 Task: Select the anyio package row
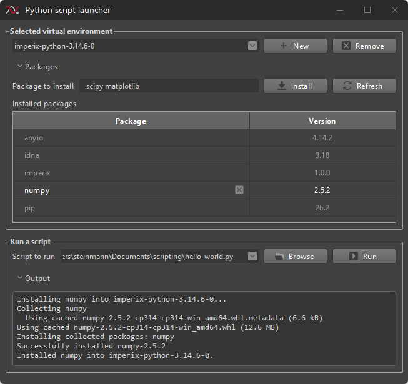(x=204, y=138)
